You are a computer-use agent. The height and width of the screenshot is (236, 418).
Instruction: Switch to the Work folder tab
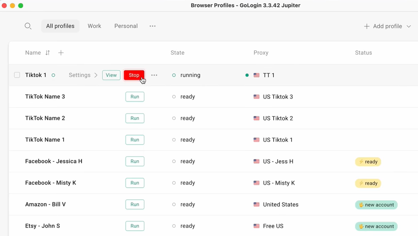(94, 26)
